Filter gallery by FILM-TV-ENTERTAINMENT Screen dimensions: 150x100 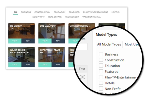pos(95,12)
